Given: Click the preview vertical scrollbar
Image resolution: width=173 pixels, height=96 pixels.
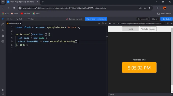Looking at the screenshot, I should (x=172, y=56).
